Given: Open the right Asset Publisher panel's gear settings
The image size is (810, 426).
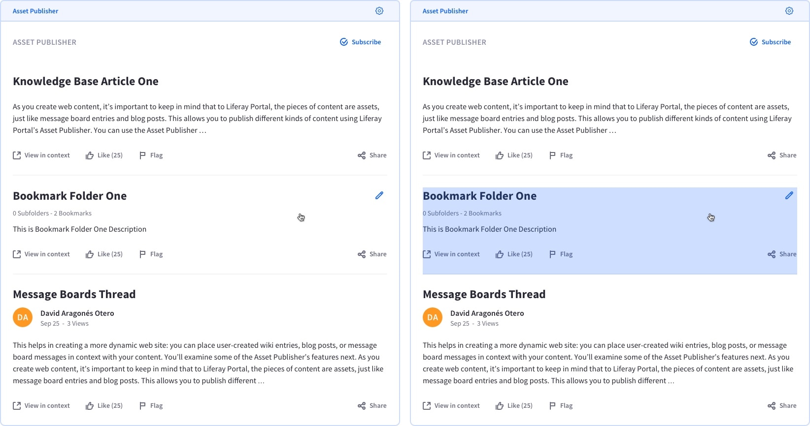Looking at the screenshot, I should pos(789,11).
